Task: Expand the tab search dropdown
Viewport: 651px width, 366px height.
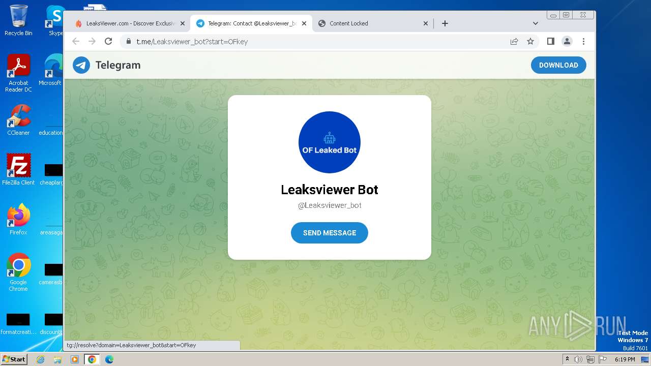Action: [x=535, y=23]
